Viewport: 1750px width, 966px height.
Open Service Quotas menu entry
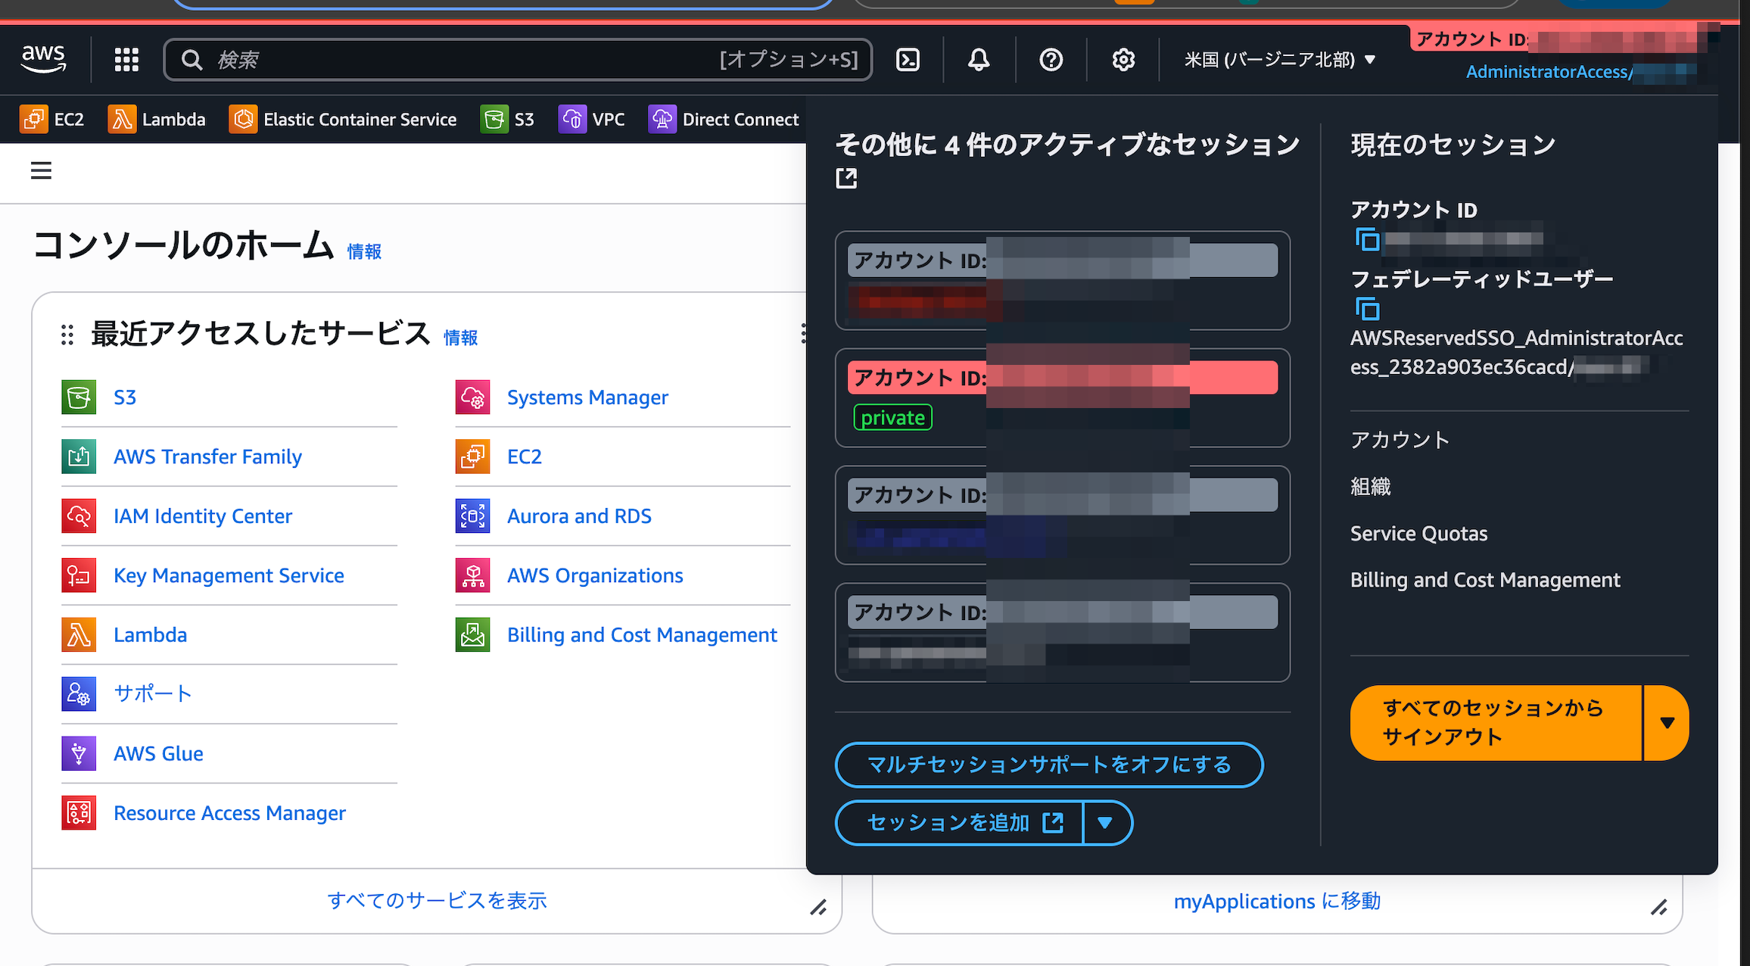click(x=1418, y=534)
